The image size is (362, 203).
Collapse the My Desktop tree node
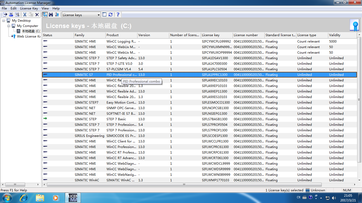(4, 21)
